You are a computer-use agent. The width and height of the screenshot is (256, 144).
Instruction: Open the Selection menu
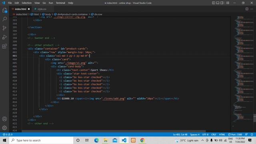pos(27,3)
